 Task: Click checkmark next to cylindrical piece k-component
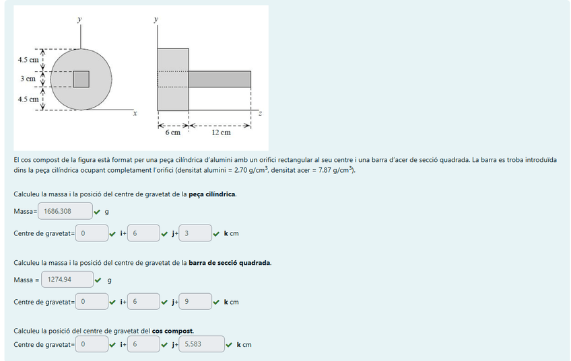217,234
